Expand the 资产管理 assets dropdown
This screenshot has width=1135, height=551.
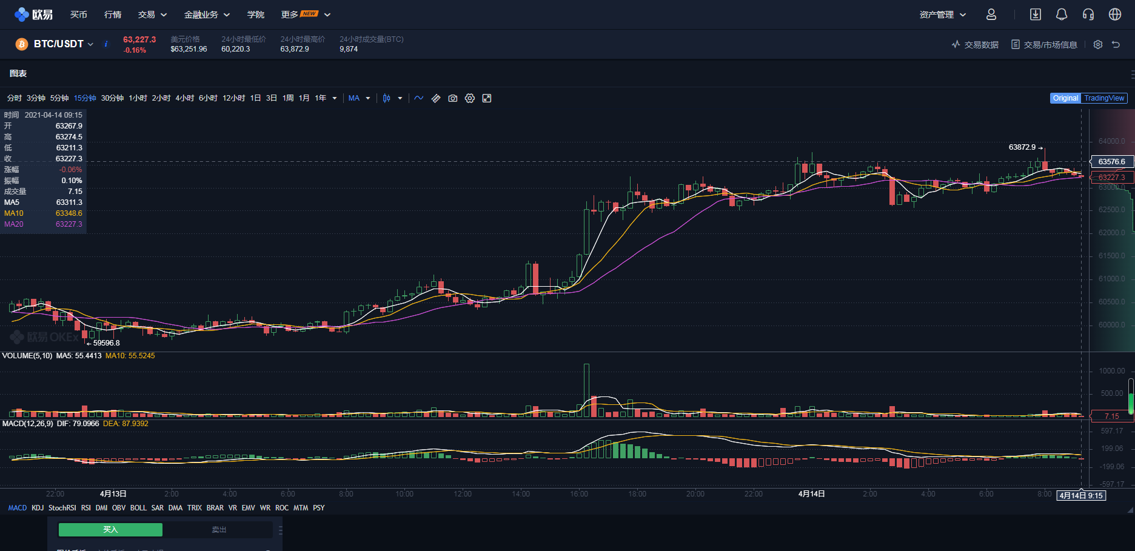pos(943,15)
